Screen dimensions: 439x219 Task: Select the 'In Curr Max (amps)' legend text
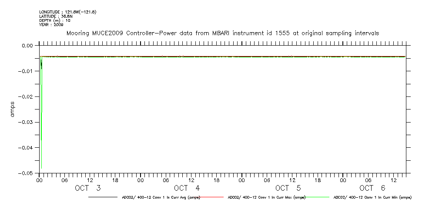pos(266,197)
